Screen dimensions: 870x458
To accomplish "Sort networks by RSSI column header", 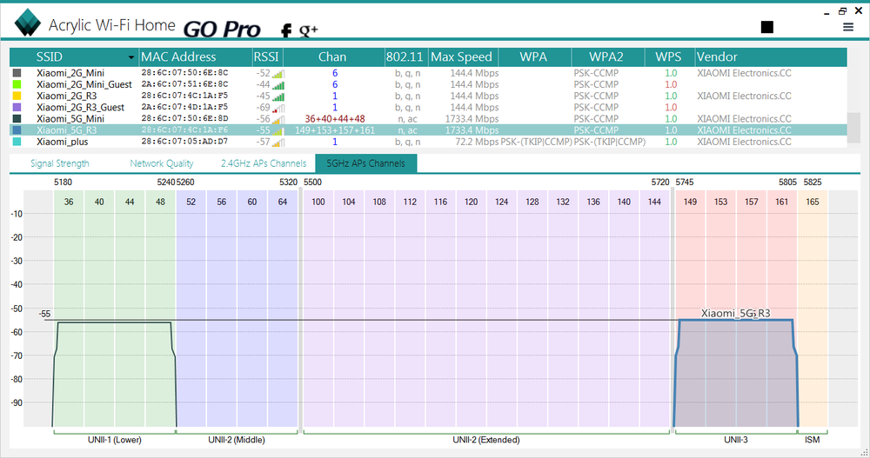I will tap(267, 57).
